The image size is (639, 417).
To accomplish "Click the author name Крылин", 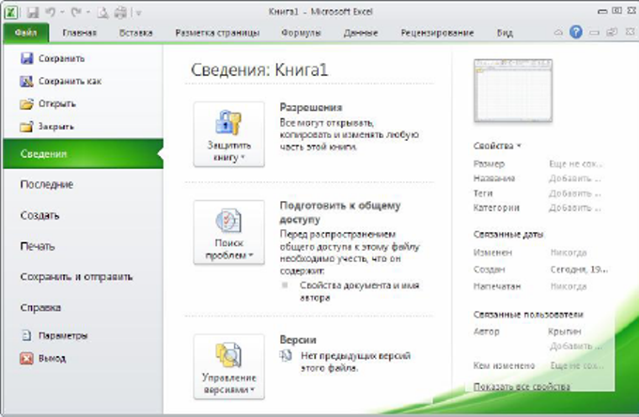I will click(x=565, y=332).
